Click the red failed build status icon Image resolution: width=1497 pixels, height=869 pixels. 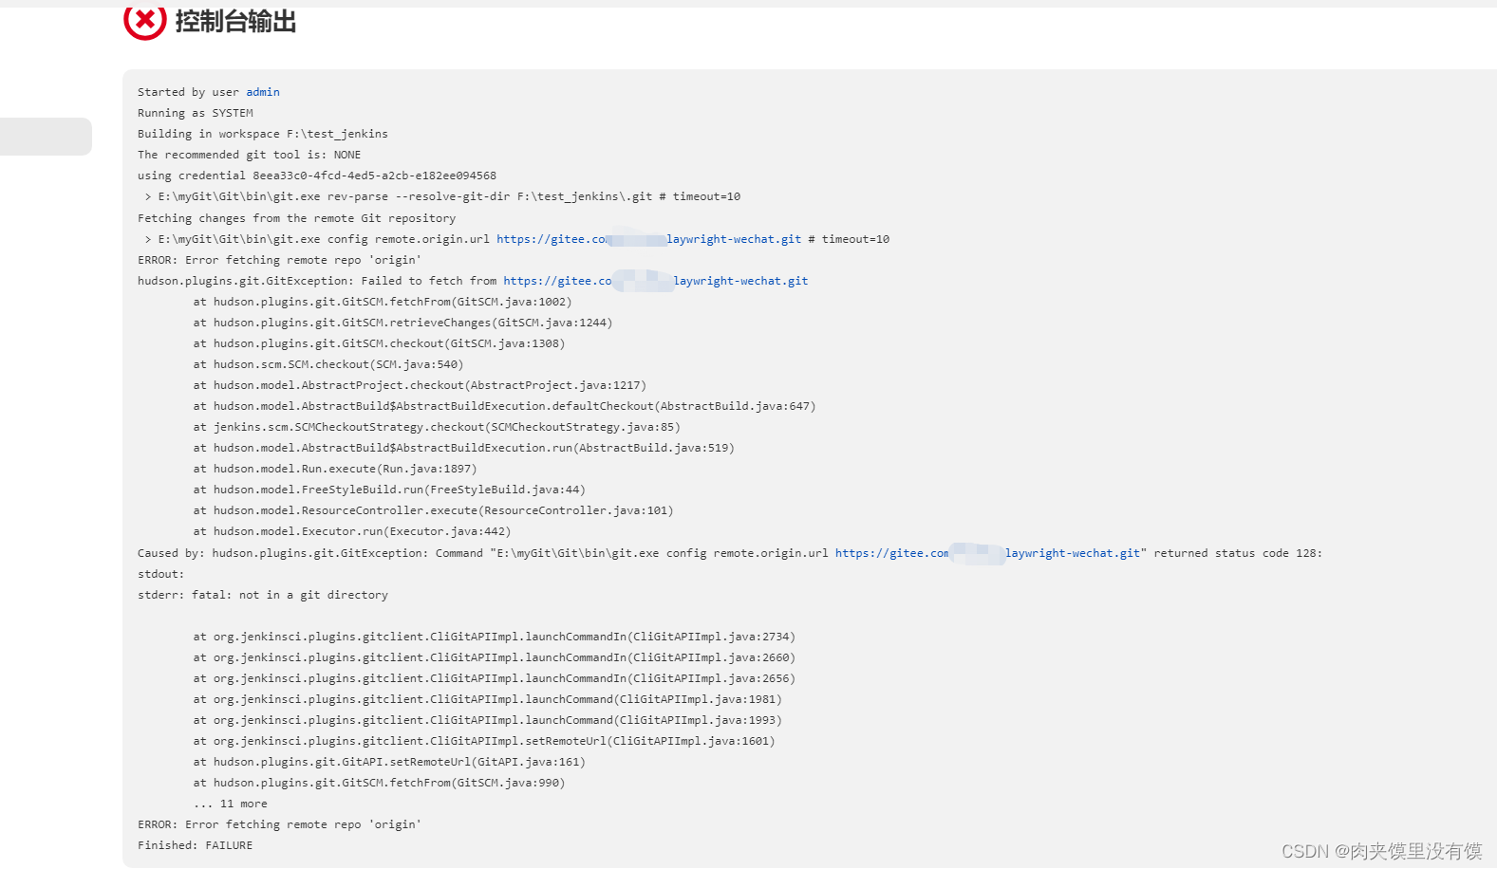point(145,21)
